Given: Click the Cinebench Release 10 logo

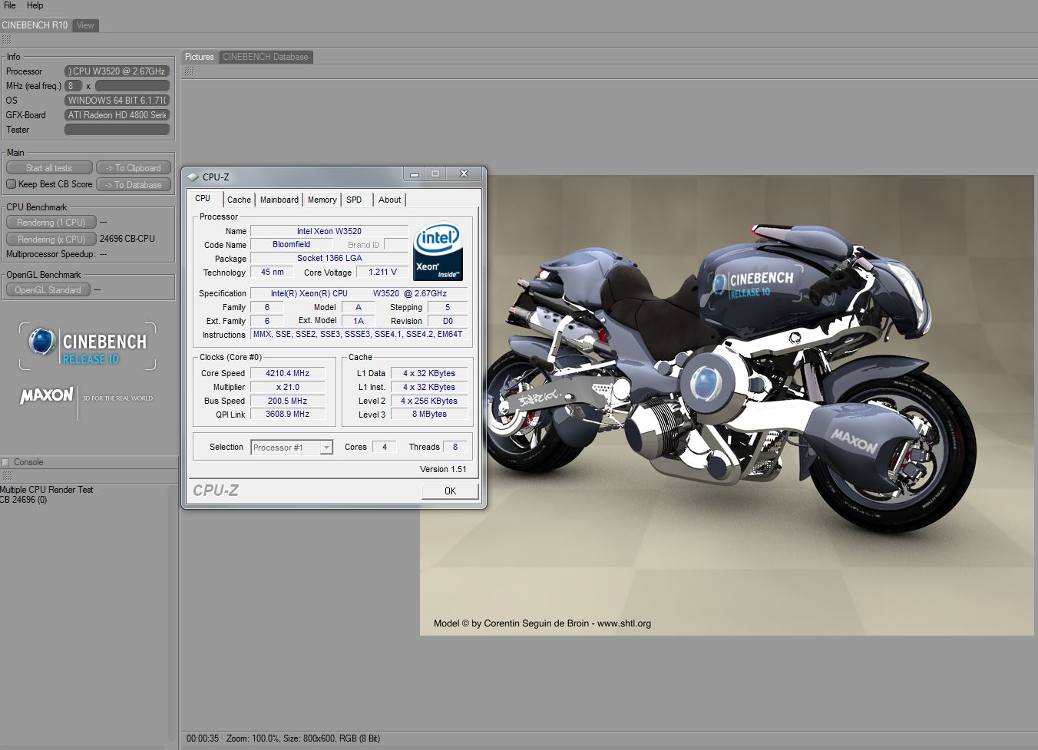Looking at the screenshot, I should pos(88,346).
